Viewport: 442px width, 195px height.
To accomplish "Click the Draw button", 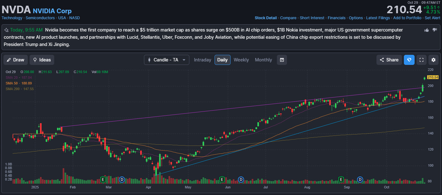I will [15, 60].
